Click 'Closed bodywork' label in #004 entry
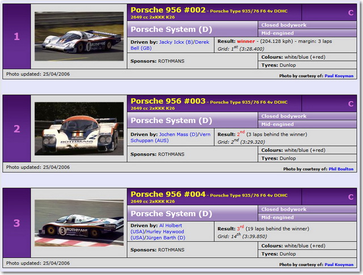The width and height of the screenshot is (363, 275). (x=284, y=209)
